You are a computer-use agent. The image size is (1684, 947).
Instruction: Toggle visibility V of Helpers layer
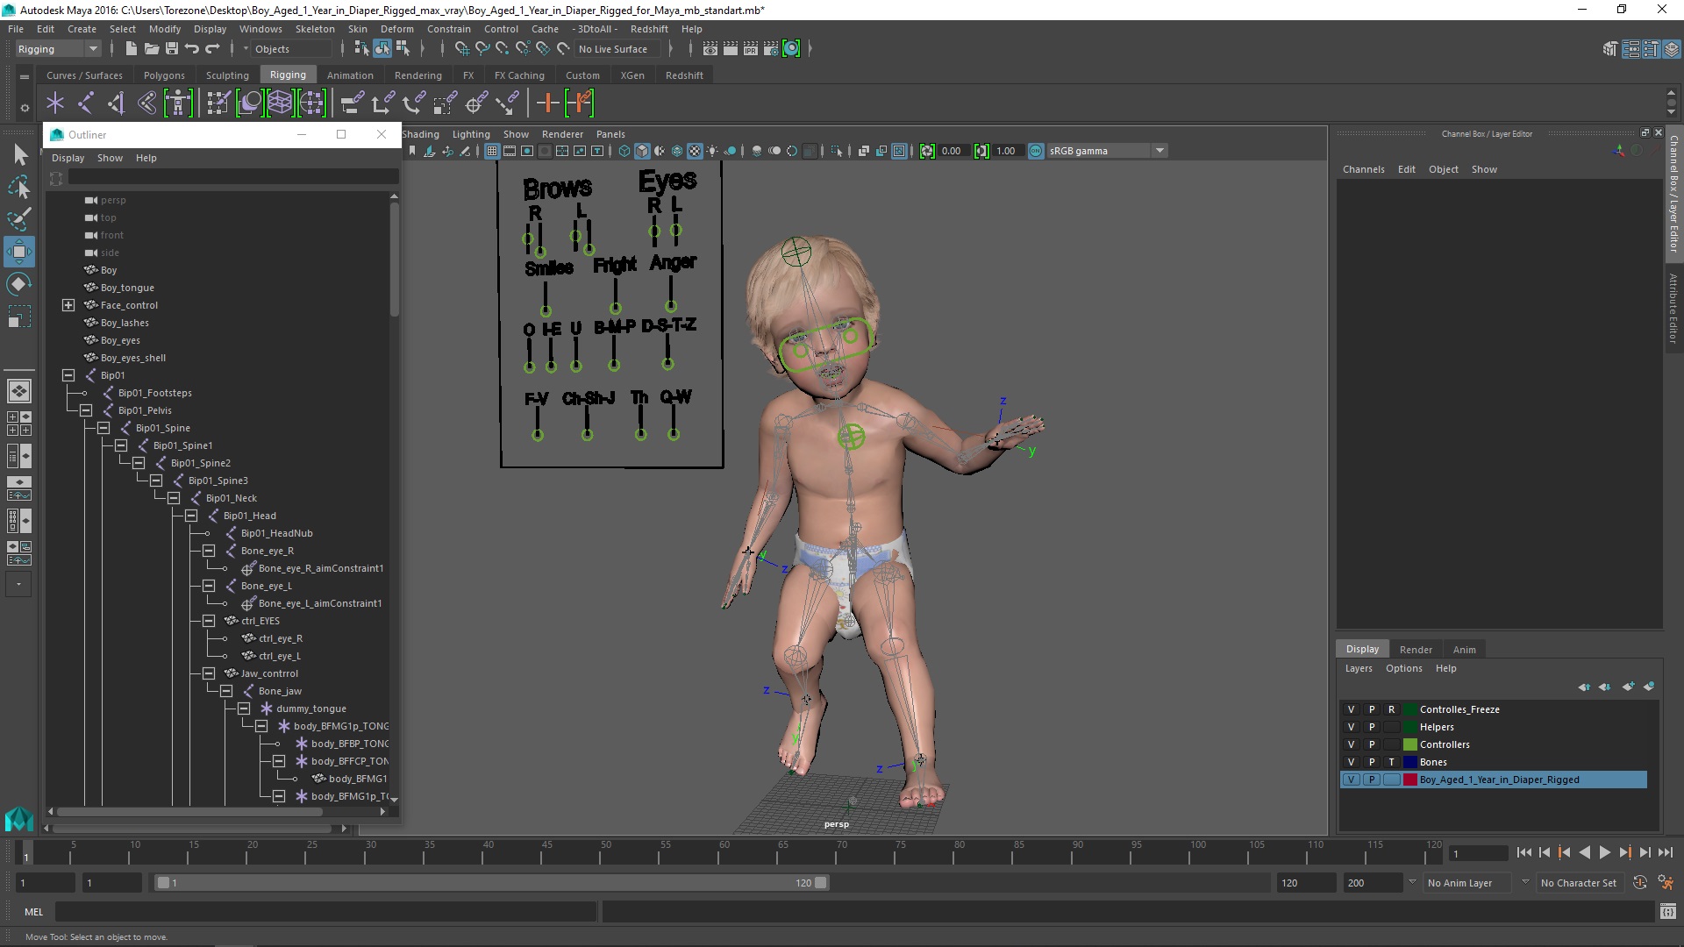coord(1351,727)
